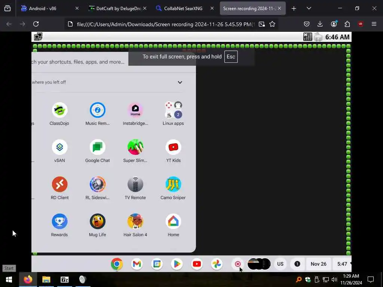This screenshot has width=383, height=287.
Task: Switch to Android - v86 tab
Action: tap(50, 9)
